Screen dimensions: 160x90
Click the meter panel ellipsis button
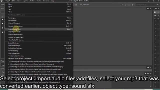point(158,12)
